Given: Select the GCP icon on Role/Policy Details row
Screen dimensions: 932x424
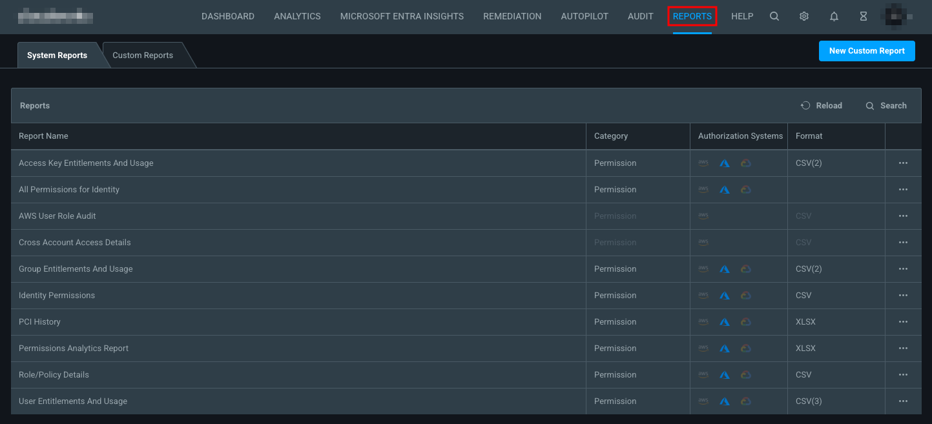Looking at the screenshot, I should (746, 374).
